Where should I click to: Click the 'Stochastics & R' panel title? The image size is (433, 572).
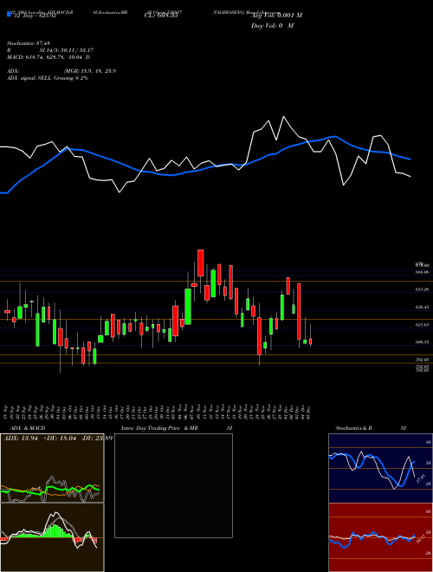point(353,428)
